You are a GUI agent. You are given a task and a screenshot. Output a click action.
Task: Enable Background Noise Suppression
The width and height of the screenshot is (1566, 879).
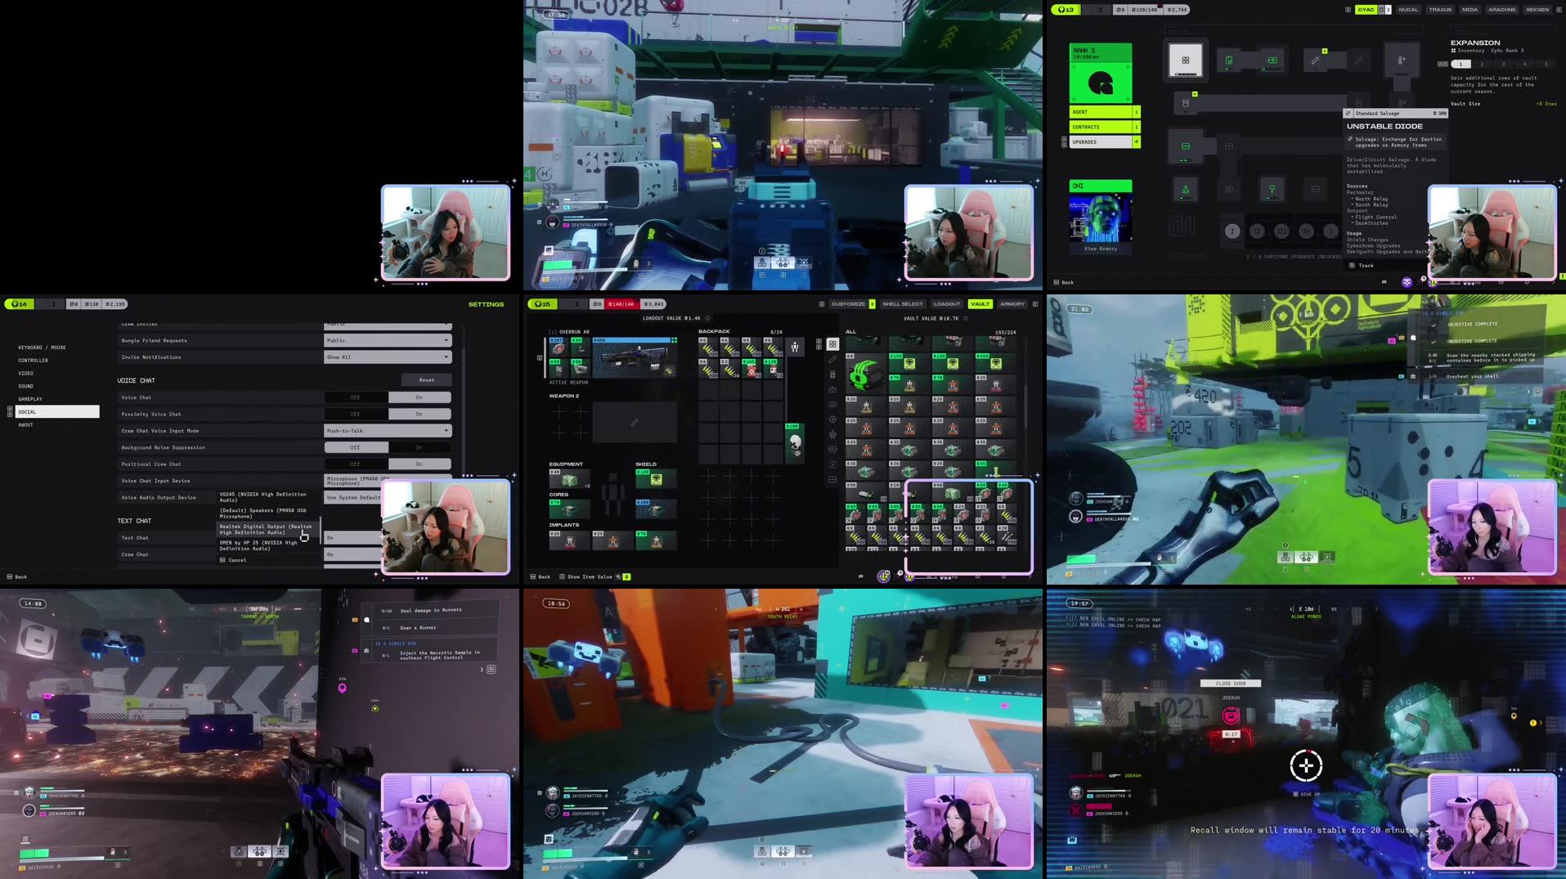point(420,447)
